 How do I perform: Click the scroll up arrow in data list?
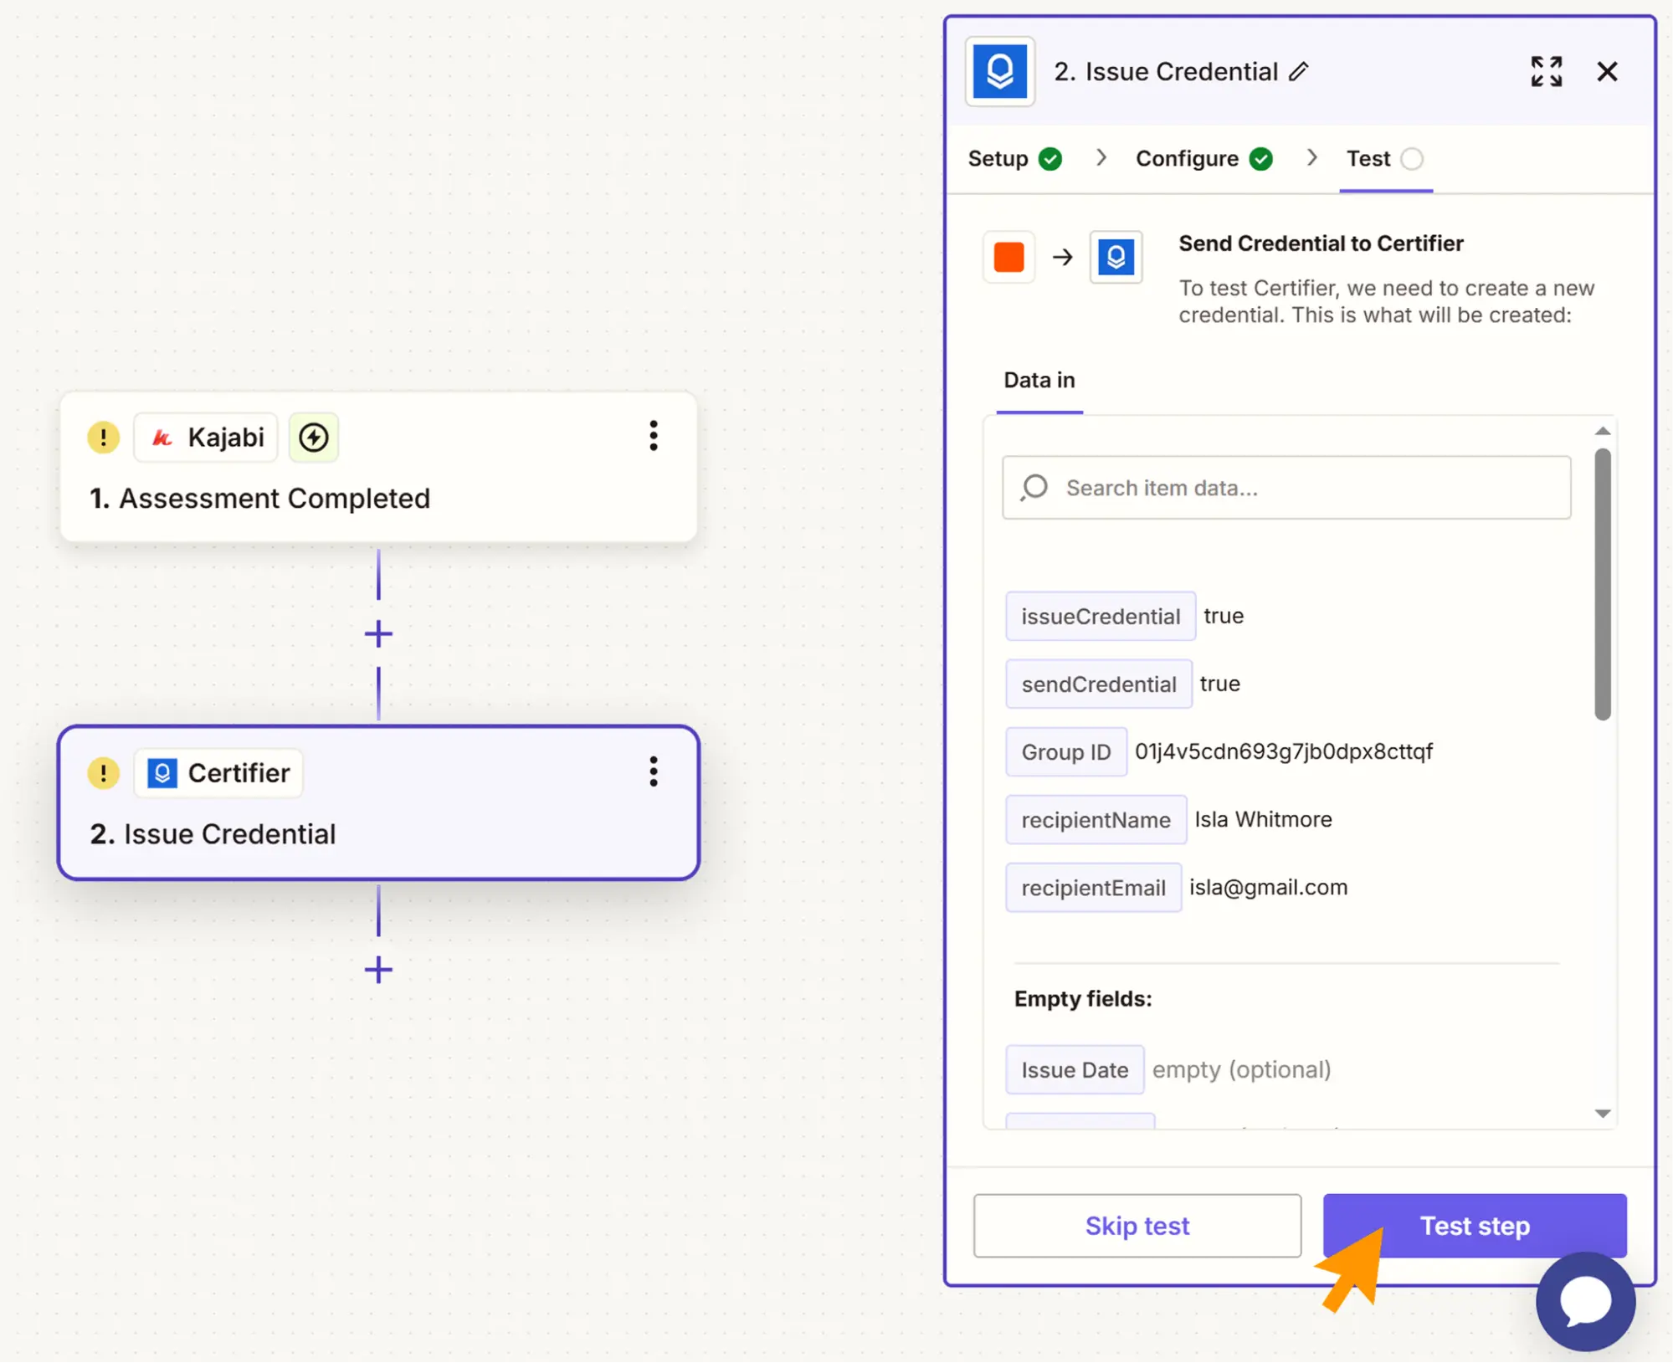click(1602, 431)
